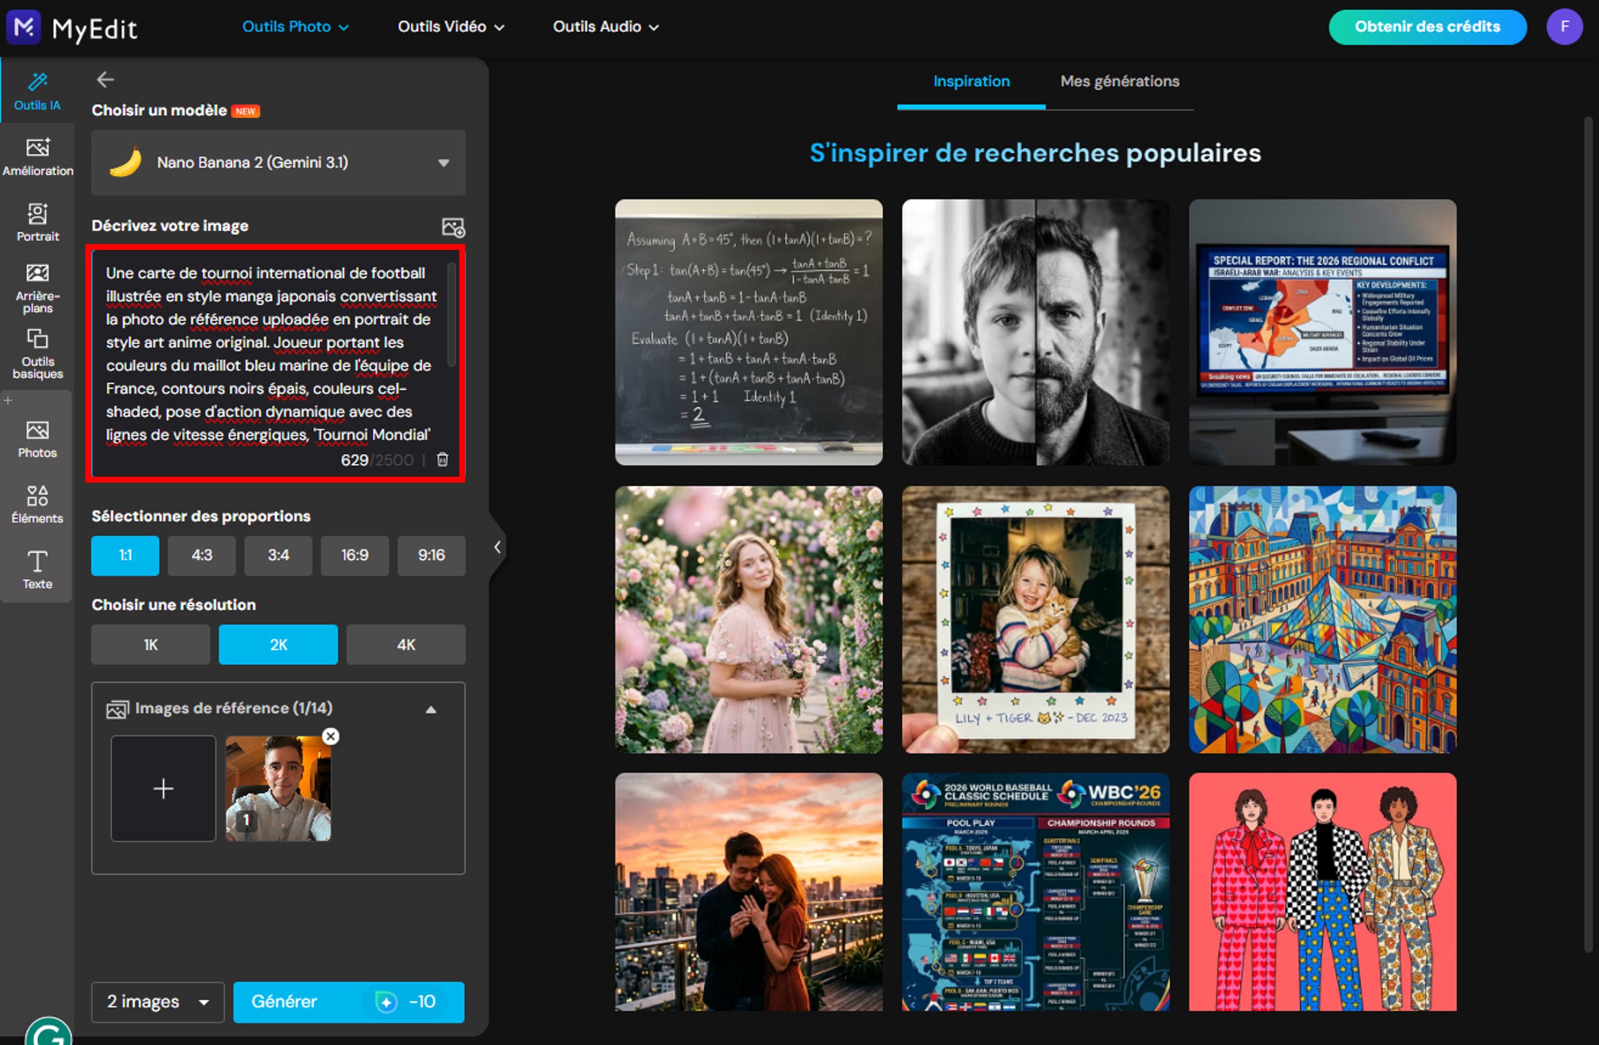Image resolution: width=1599 pixels, height=1045 pixels.
Task: Open the Texte sidebar tool
Action: tap(38, 570)
